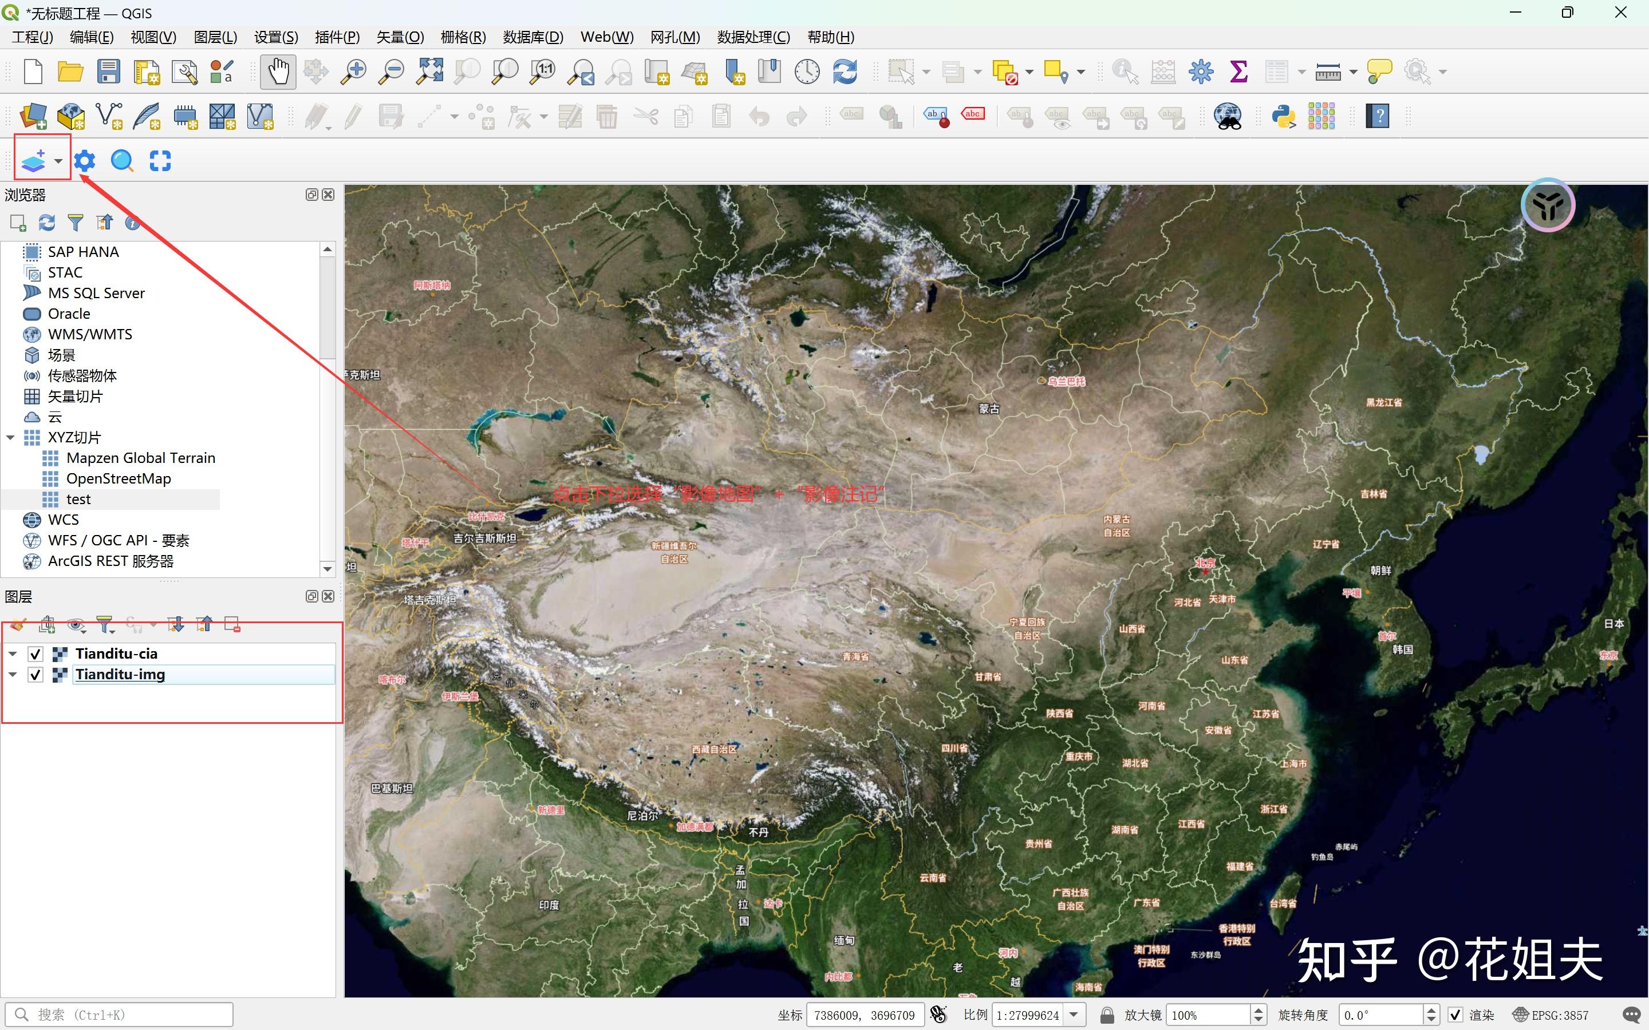Open the Python console
1649x1030 pixels.
coord(1284,117)
